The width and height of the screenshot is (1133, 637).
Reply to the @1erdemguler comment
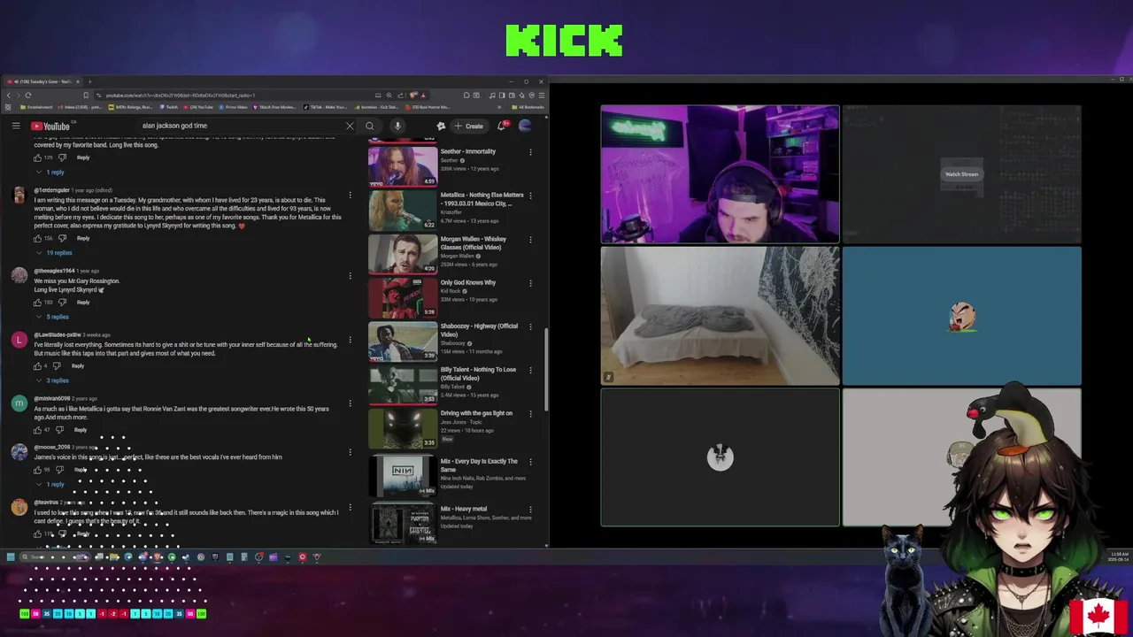83,238
